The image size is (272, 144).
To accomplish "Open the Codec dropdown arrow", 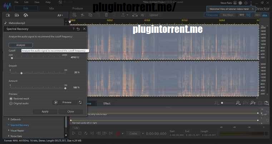I will (143, 133).
